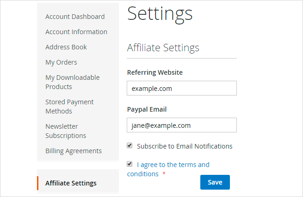Toggle the agree to terms checkbox
The height and width of the screenshot is (197, 303).
(130, 164)
